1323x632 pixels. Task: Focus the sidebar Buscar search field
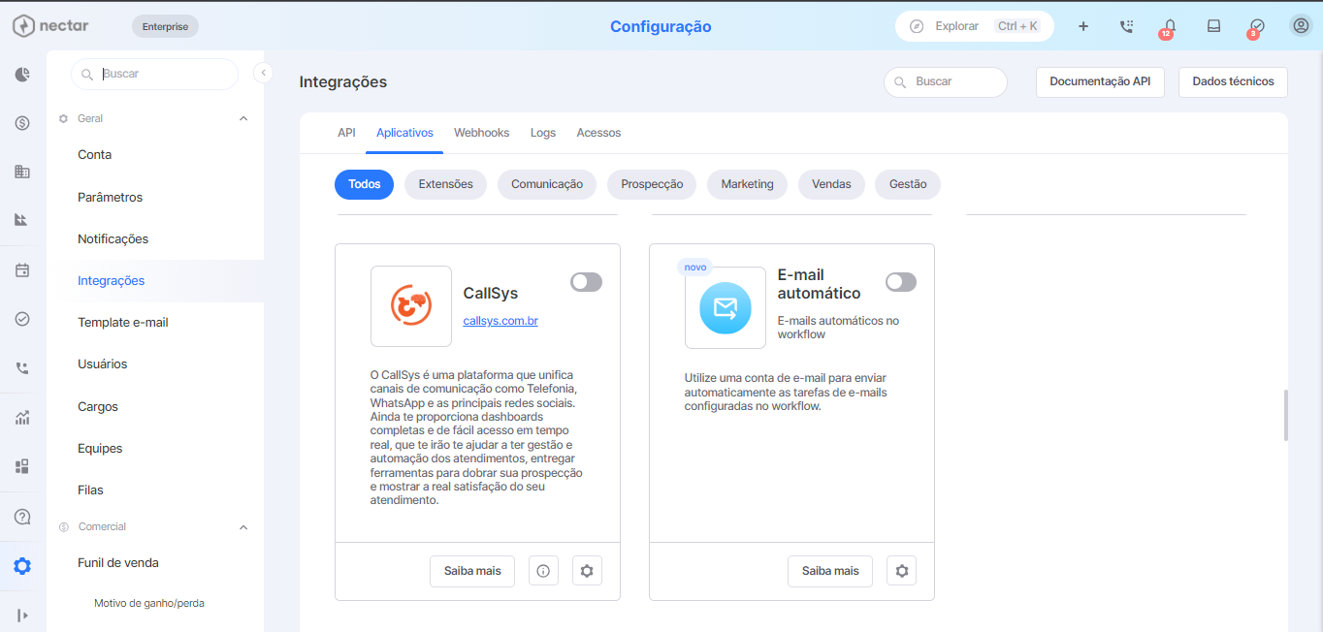coord(154,74)
